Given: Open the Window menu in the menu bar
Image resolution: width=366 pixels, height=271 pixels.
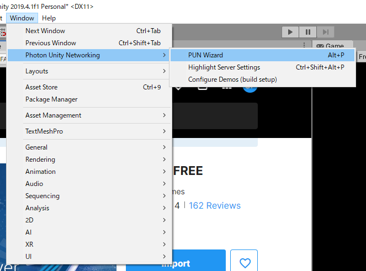Looking at the screenshot, I should [22, 18].
